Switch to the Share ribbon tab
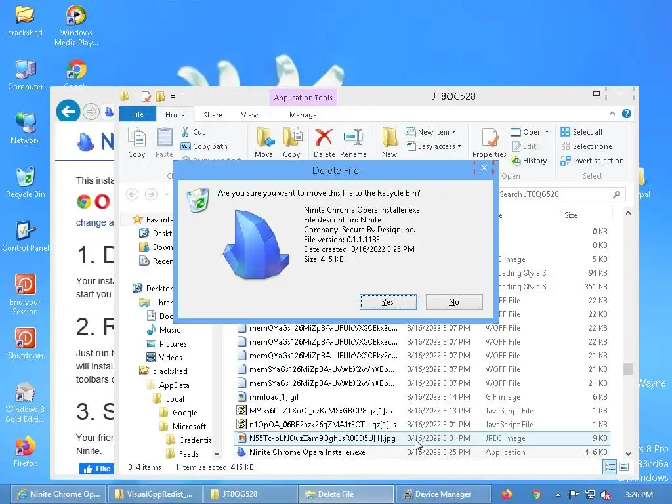 tap(213, 115)
